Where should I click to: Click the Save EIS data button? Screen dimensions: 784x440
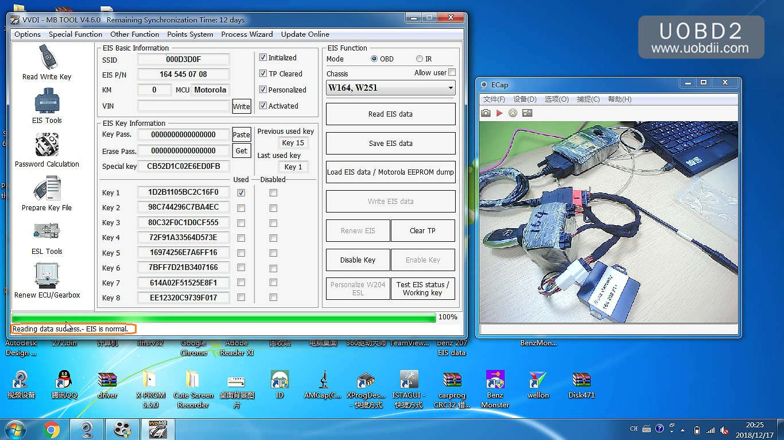pos(390,143)
